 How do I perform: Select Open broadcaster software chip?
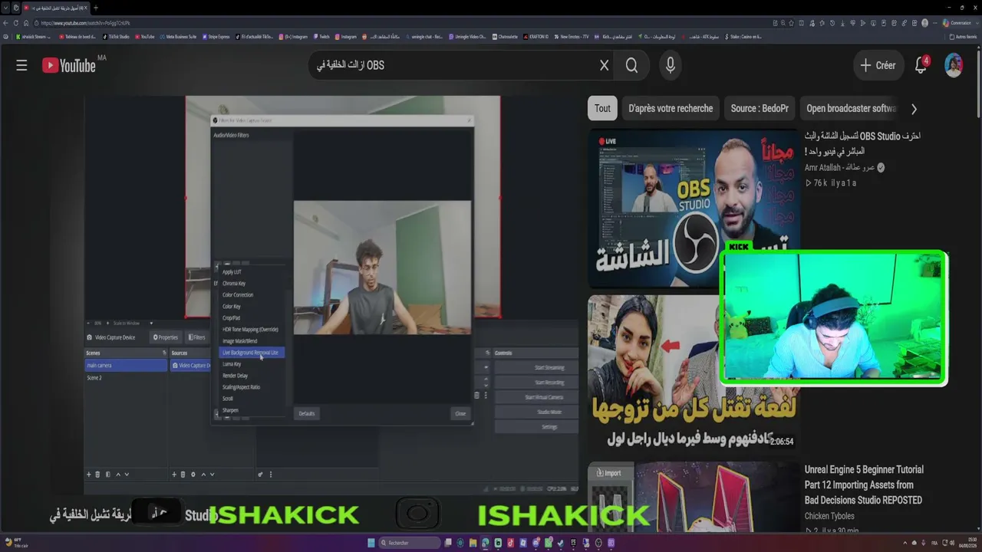click(852, 108)
